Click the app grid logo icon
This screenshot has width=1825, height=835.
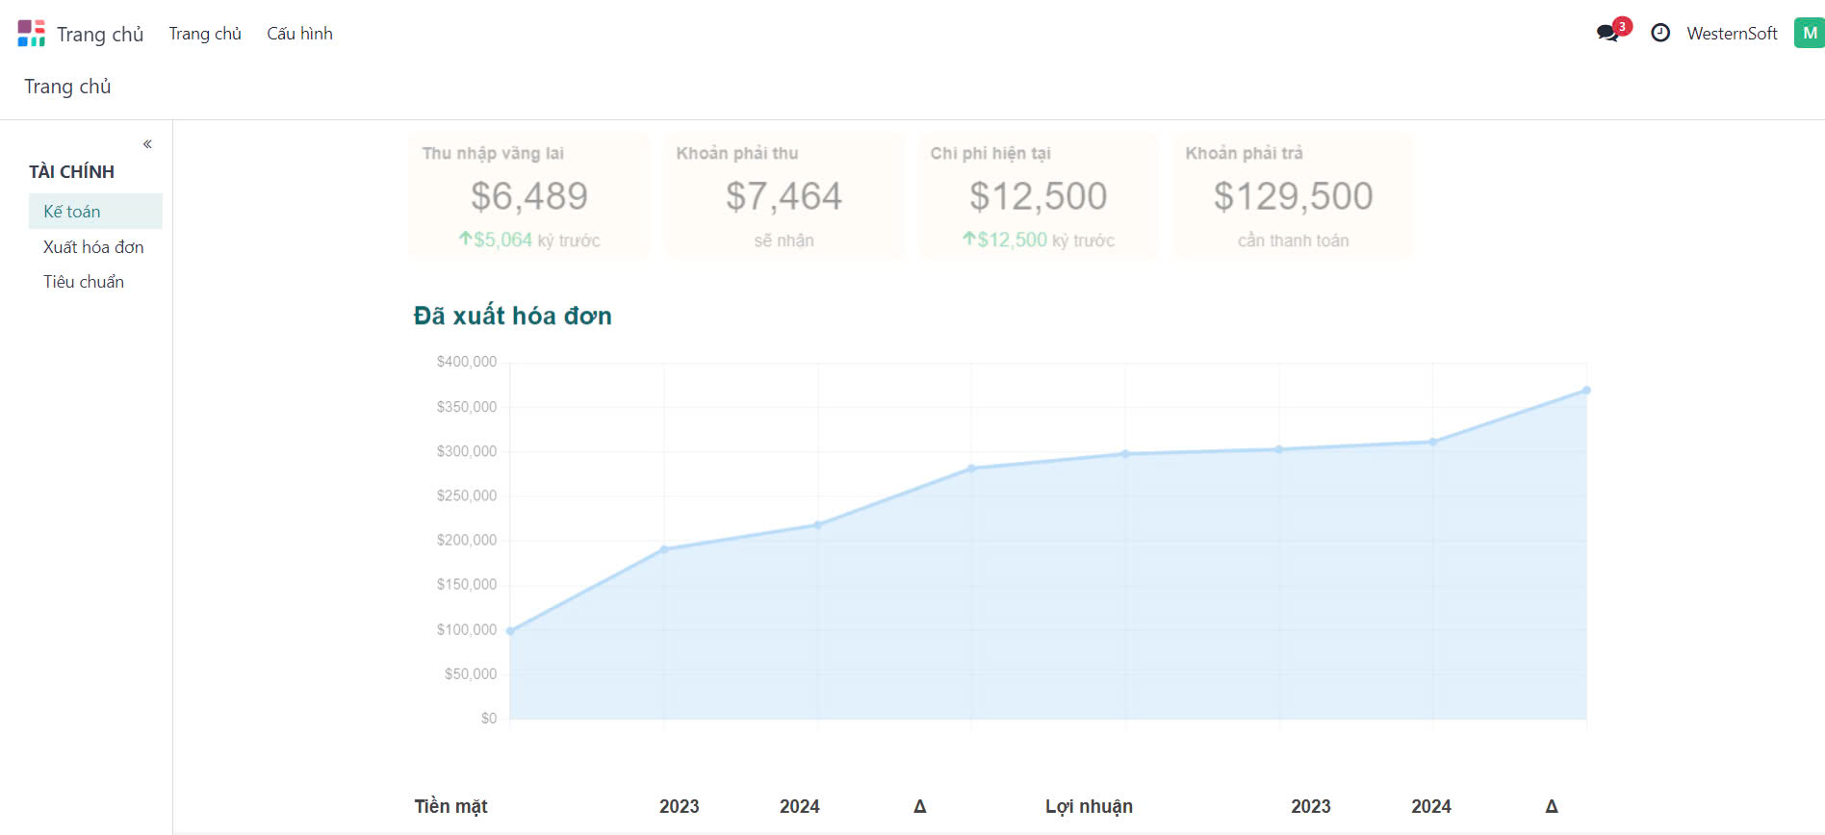(x=31, y=34)
